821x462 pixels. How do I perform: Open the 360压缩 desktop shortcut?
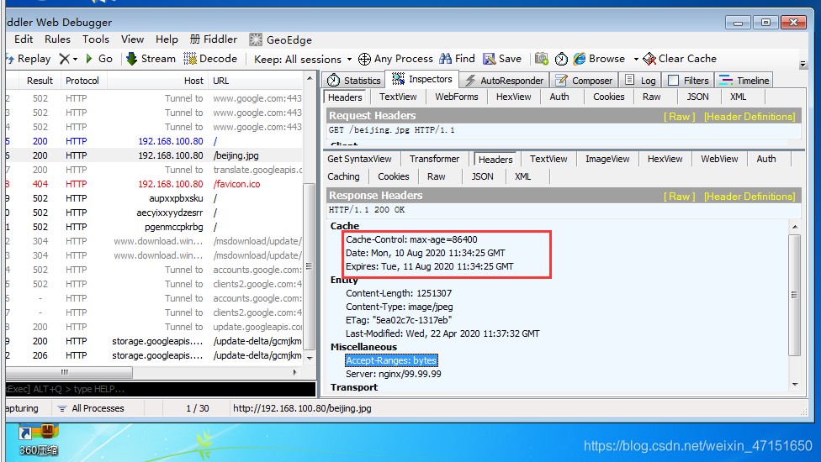[x=38, y=439]
